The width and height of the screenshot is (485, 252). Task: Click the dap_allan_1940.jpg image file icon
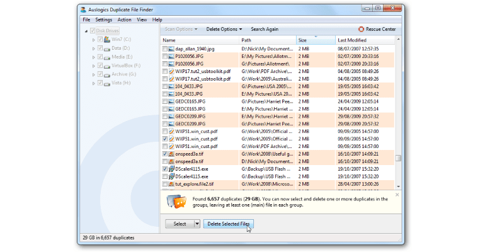171,49
